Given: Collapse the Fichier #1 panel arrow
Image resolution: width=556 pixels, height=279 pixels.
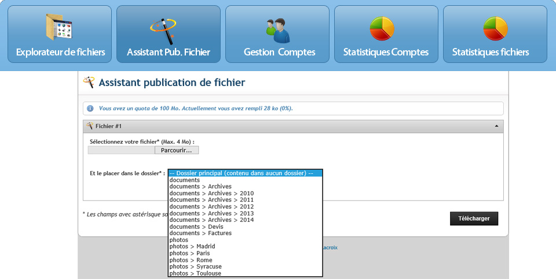Looking at the screenshot, I should (496, 126).
